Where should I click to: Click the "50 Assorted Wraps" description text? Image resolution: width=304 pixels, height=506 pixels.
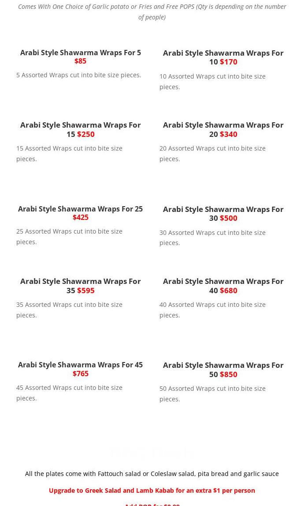[x=212, y=393]
